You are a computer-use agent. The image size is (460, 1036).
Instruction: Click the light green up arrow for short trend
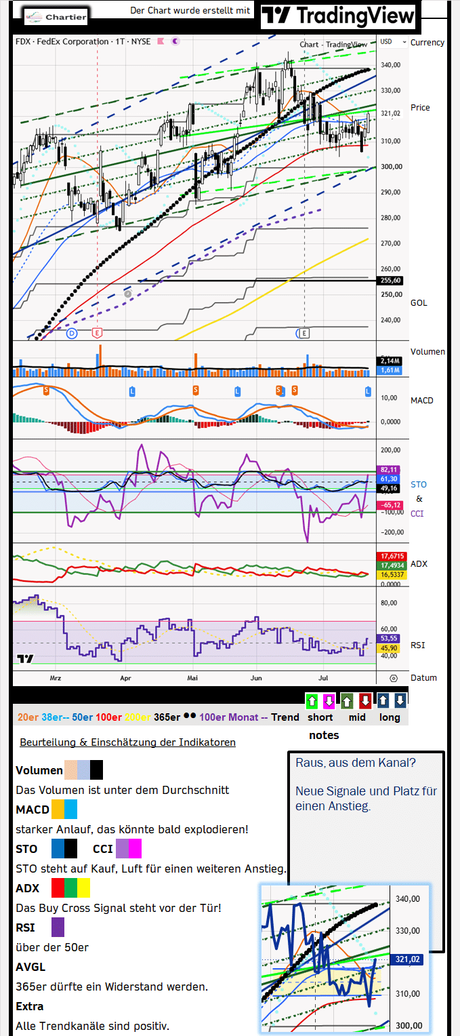pos(312,700)
